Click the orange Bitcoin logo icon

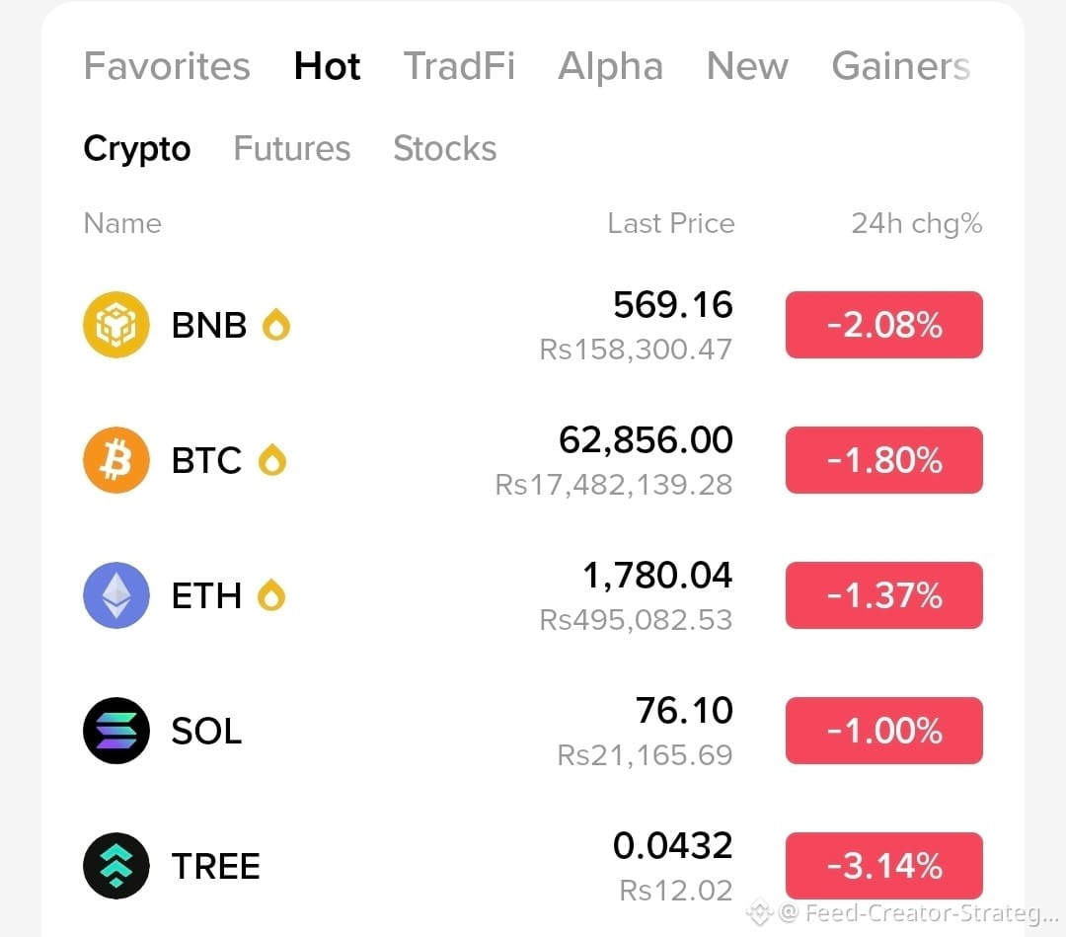tap(116, 460)
